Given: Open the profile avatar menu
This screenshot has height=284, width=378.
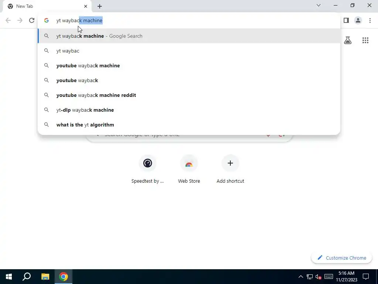Looking at the screenshot, I should click(358, 20).
